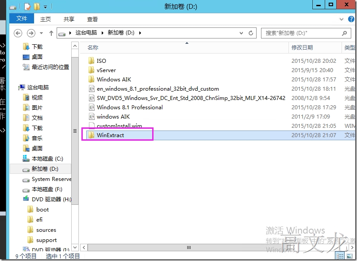Open 桌面 under favorites in navigation pane
Viewport: 357px width, 261px height.
point(37,57)
